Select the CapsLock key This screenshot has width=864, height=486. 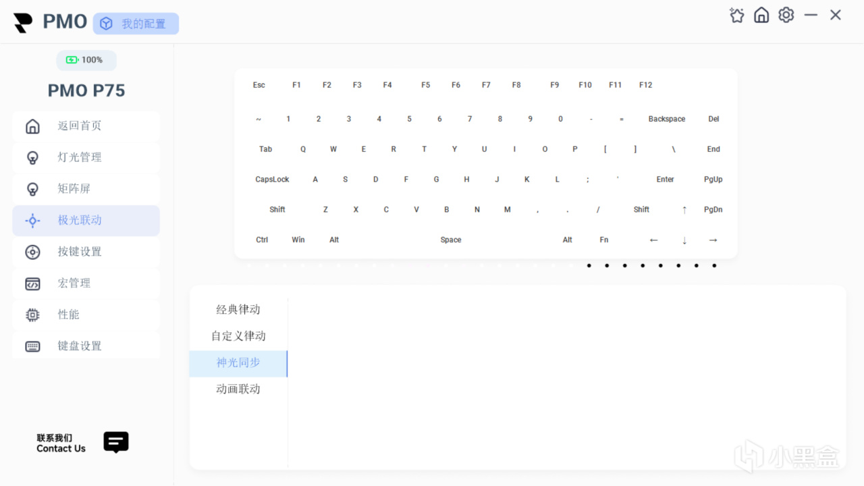click(272, 180)
